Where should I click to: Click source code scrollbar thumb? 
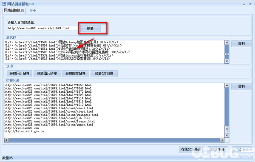227,54
